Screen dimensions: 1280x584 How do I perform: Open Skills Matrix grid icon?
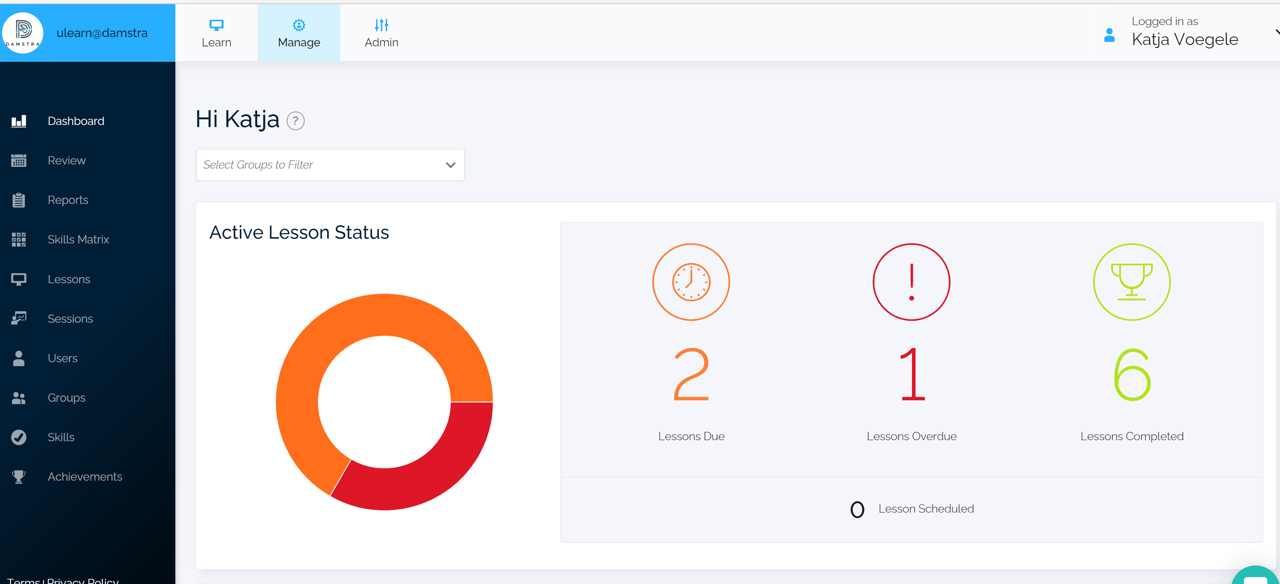click(19, 240)
